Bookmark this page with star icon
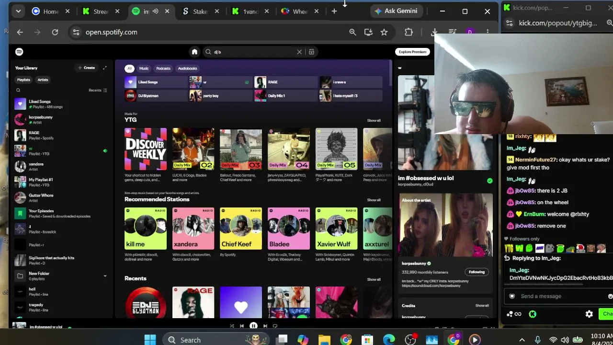Viewport: 613px width, 345px height. coord(384,32)
